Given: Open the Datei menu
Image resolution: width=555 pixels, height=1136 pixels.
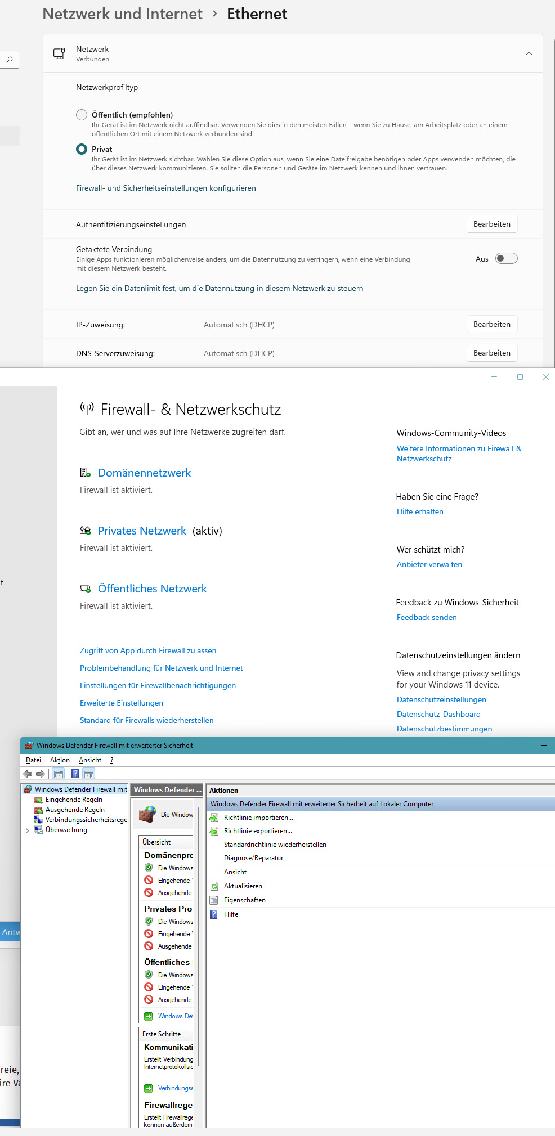Looking at the screenshot, I should click(x=33, y=760).
